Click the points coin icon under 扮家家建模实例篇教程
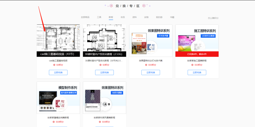 click(x=54, y=122)
